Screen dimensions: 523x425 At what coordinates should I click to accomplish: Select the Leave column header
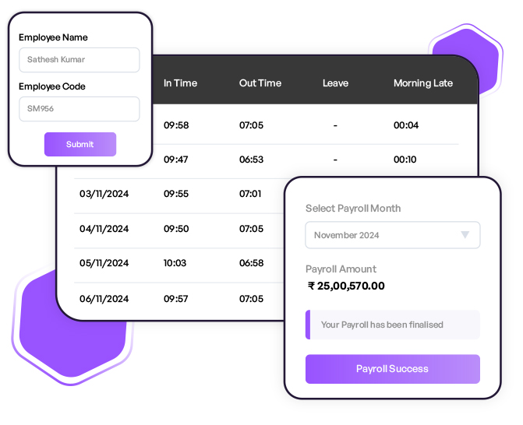tap(335, 83)
